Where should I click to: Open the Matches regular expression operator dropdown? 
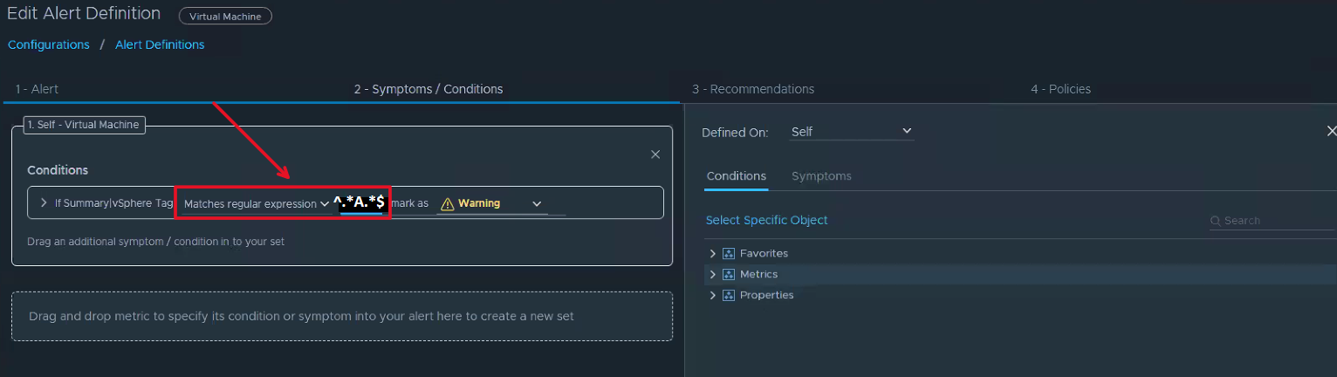(x=256, y=203)
